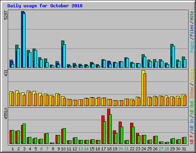The width and height of the screenshot is (196, 153).
Task: Click the day 1 yellow visits bar
Action: [x=10, y=99]
